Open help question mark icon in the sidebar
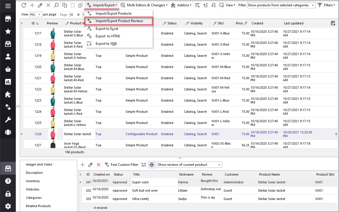Viewport: 339px width, 212px height. pyautogui.click(x=8, y=181)
